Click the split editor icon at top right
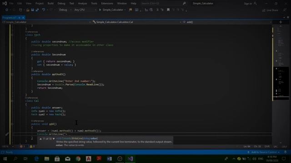291x163 pixels. tap(281, 22)
